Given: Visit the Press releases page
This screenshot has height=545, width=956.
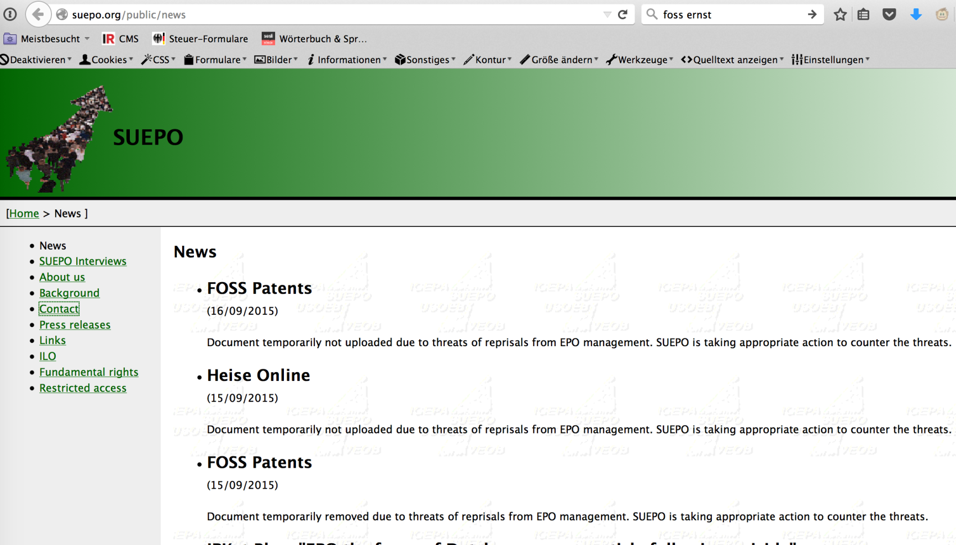Looking at the screenshot, I should click(x=75, y=325).
